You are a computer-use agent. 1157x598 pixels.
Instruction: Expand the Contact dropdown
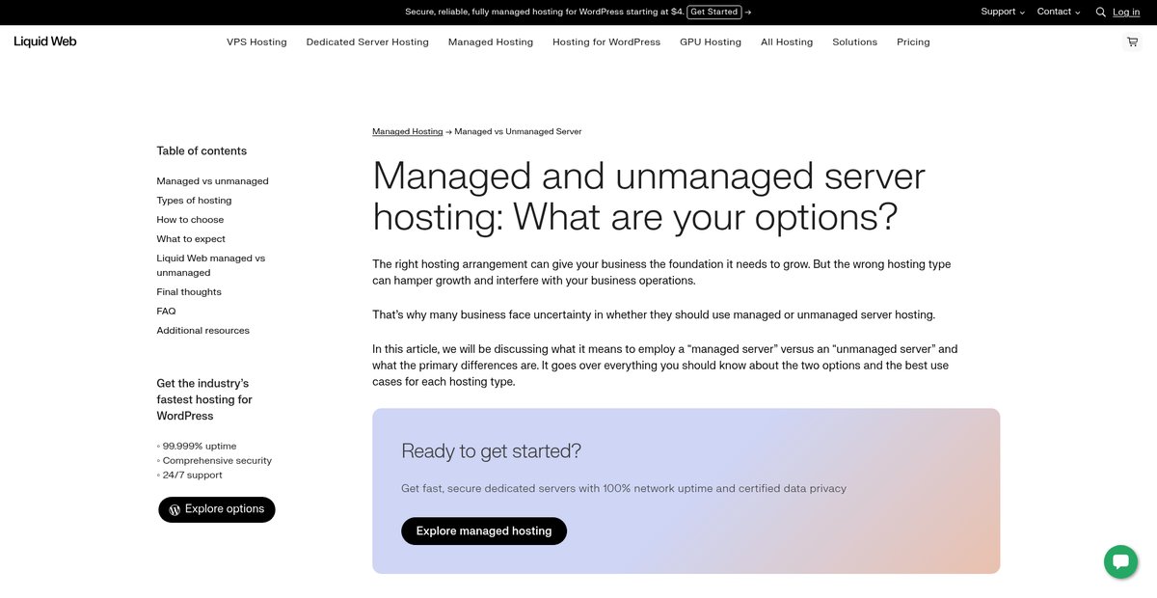point(1059,12)
